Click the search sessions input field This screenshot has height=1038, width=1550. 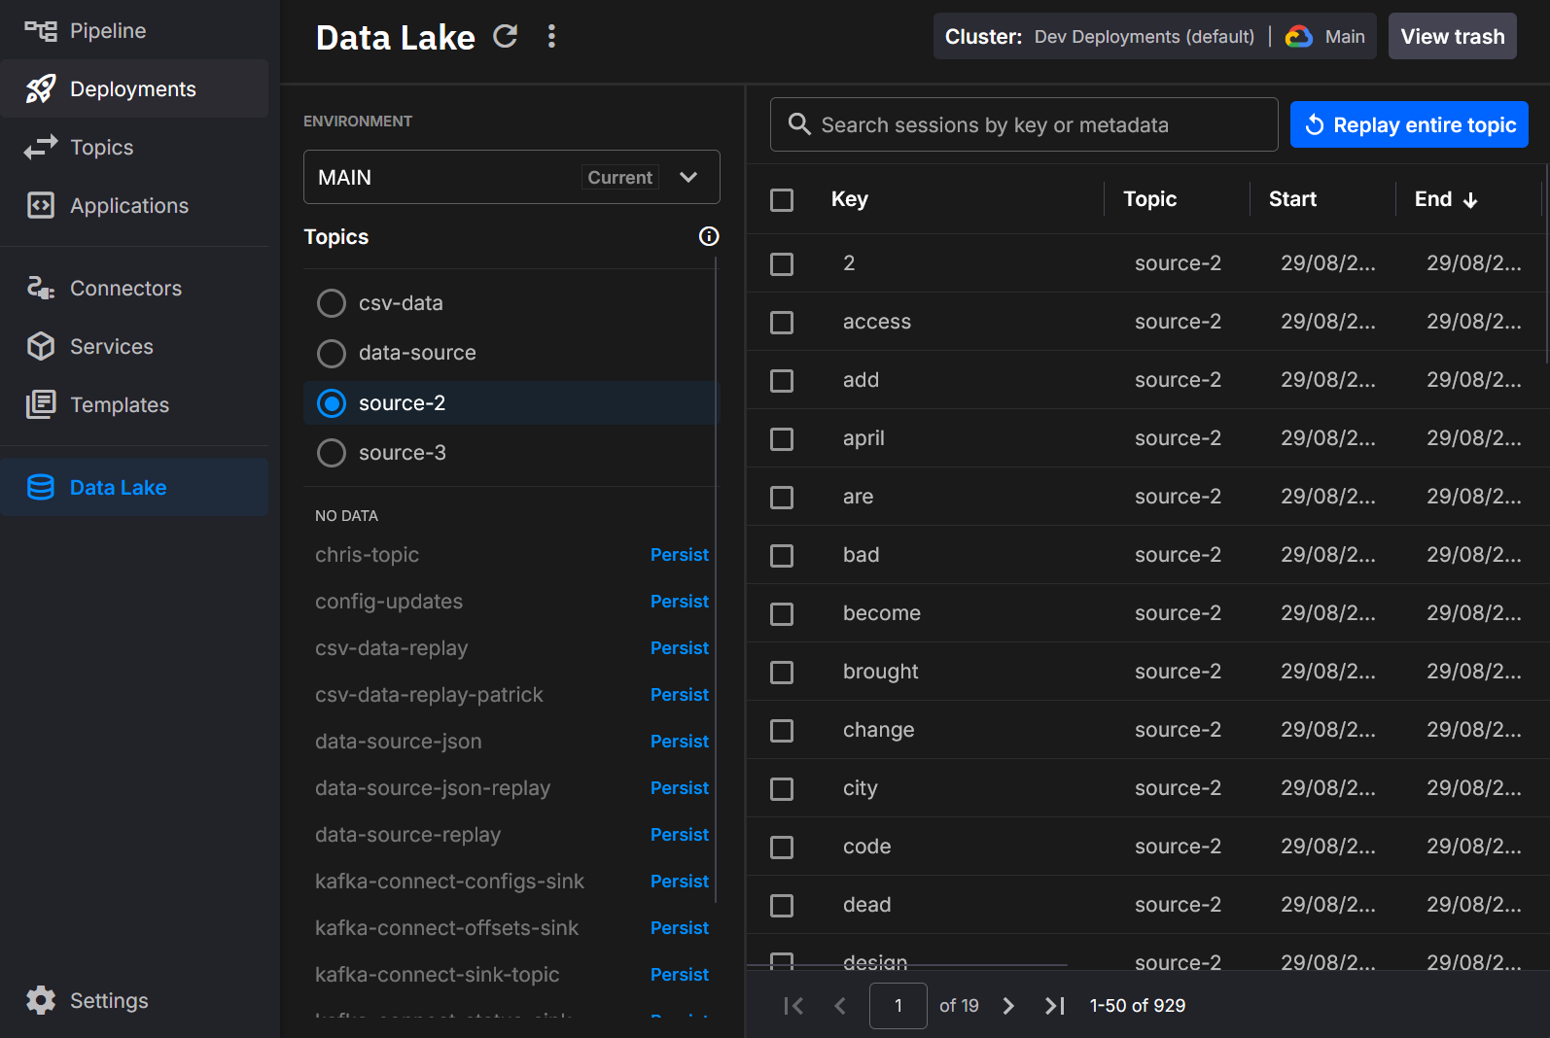[x=1023, y=125]
